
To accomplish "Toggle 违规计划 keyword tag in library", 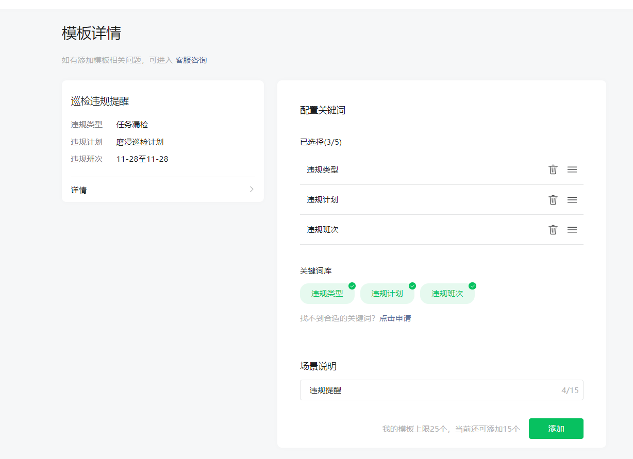I will point(387,294).
